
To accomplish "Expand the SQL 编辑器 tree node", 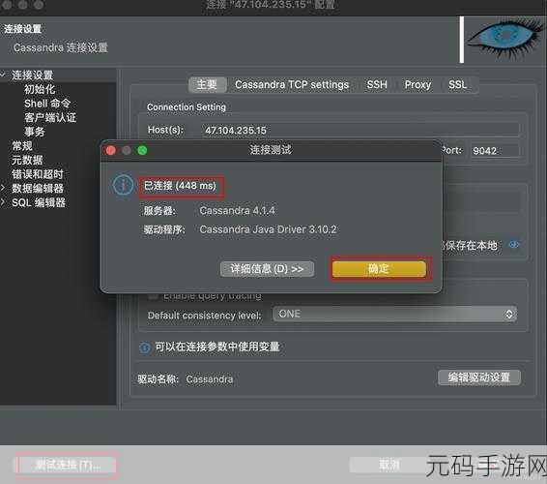I will [x=3, y=202].
